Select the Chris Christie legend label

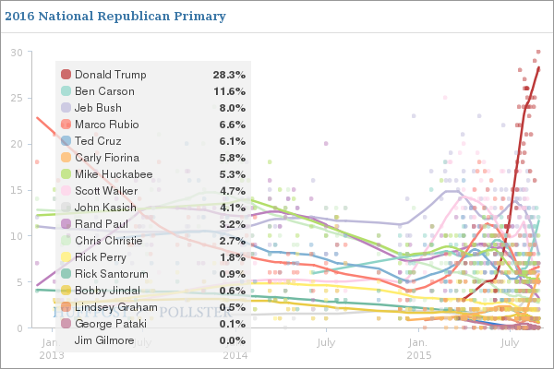[109, 241]
